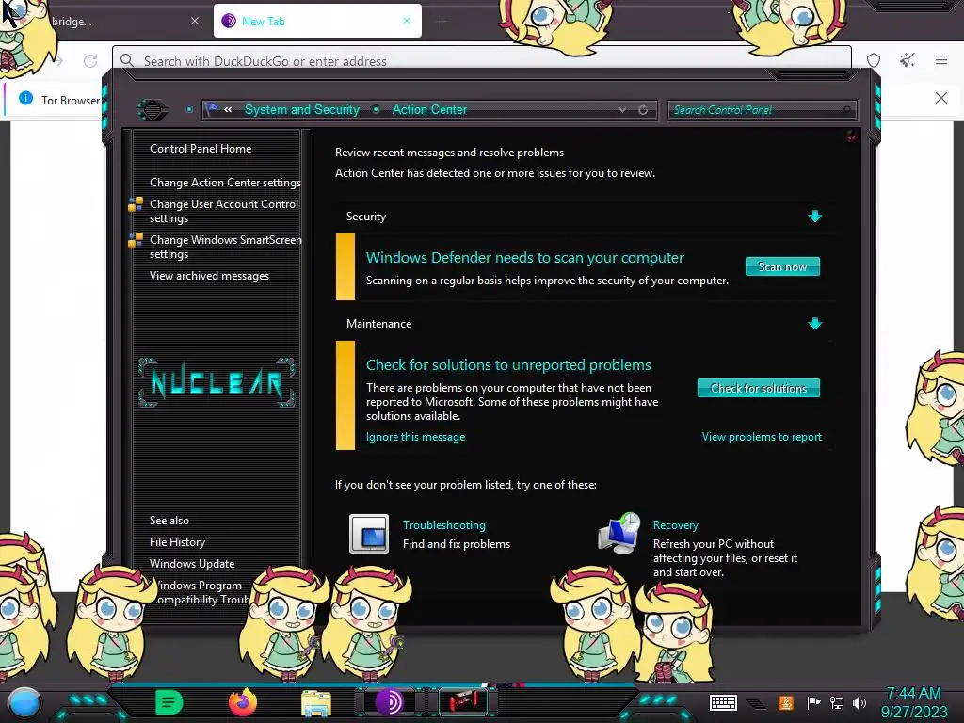This screenshot has width=964, height=723.
Task: Close the bridge tab in Tor Browser
Action: [195, 21]
